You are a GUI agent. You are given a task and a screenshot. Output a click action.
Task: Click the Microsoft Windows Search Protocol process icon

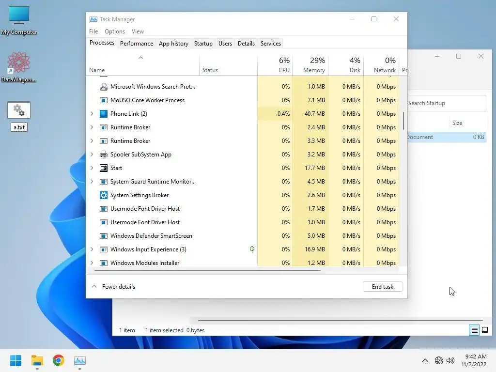pyautogui.click(x=104, y=87)
